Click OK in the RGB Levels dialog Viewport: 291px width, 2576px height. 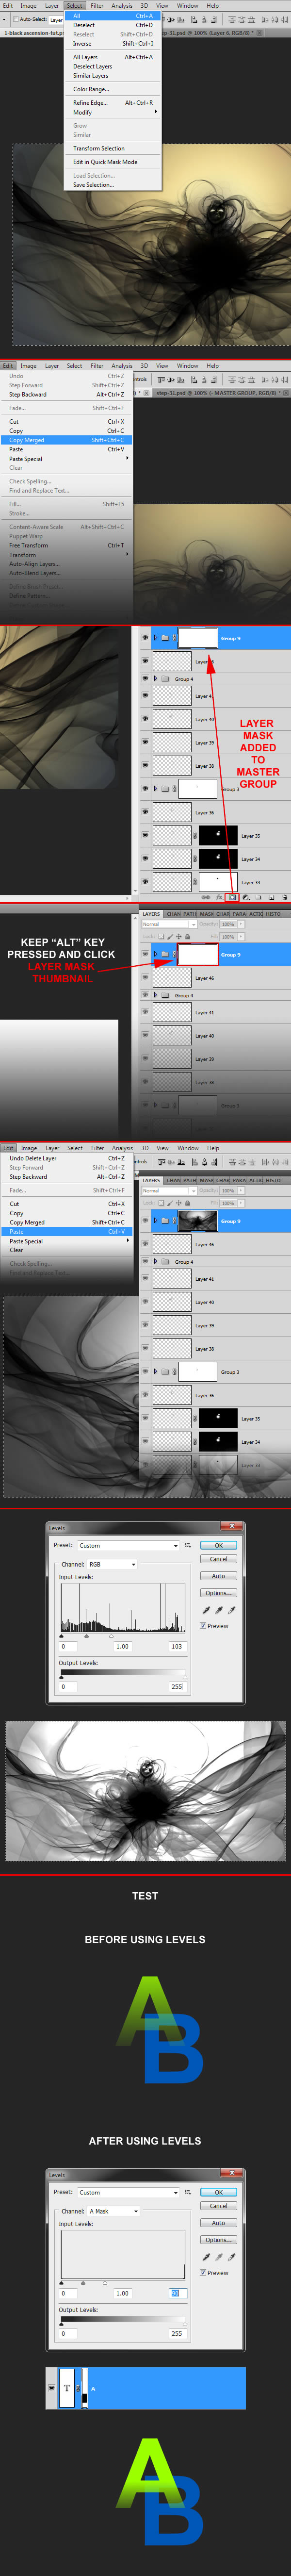[x=219, y=1545]
